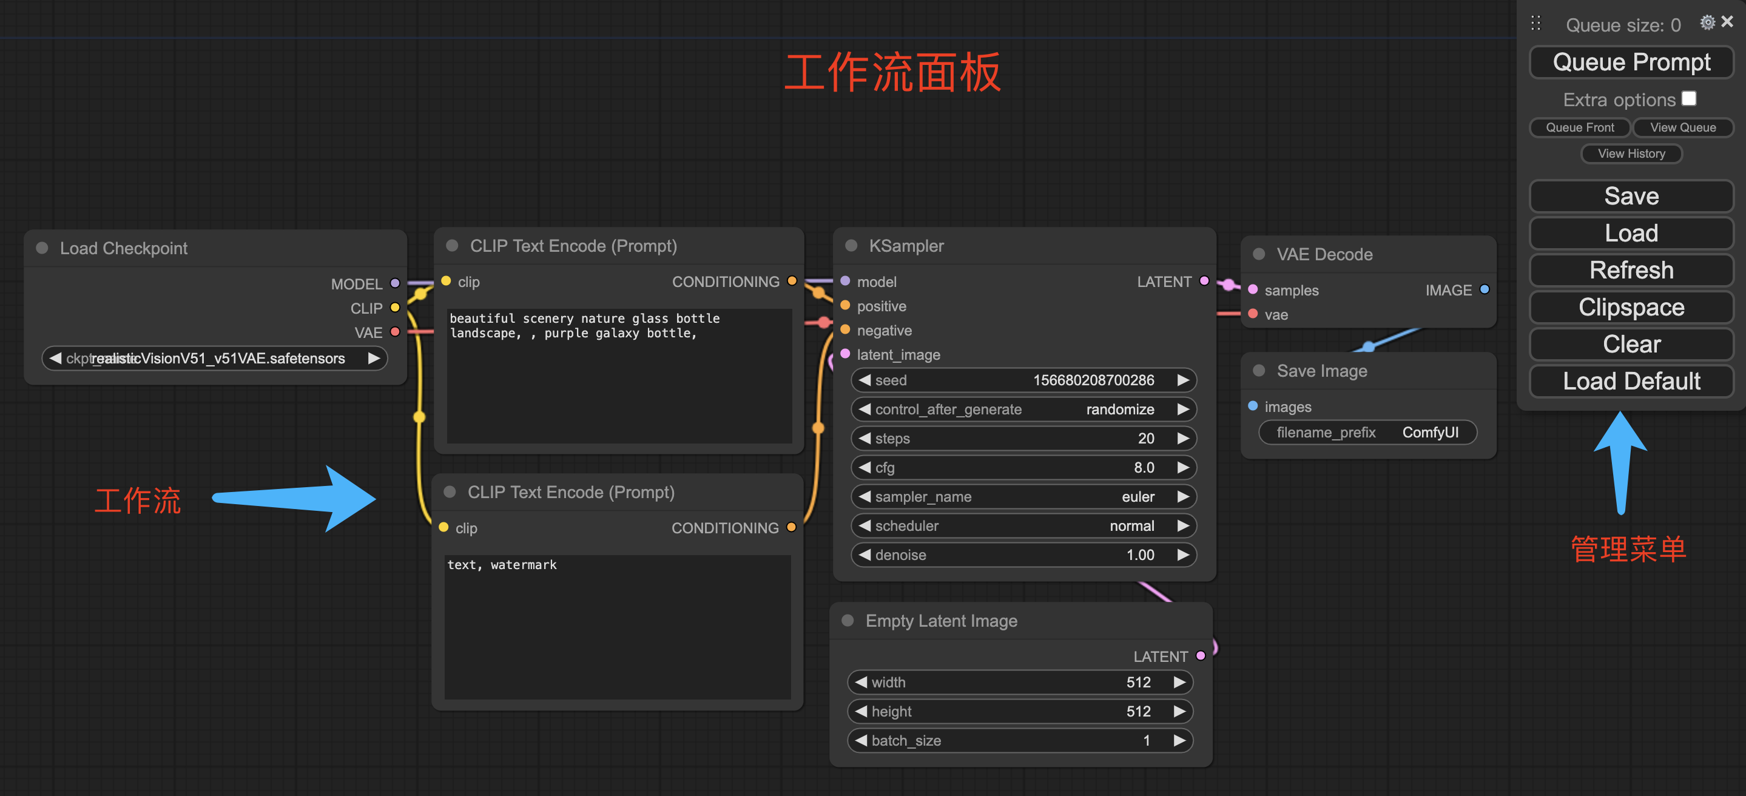This screenshot has width=1746, height=796.
Task: Toggle collapse on the Save Image node
Action: [1258, 370]
